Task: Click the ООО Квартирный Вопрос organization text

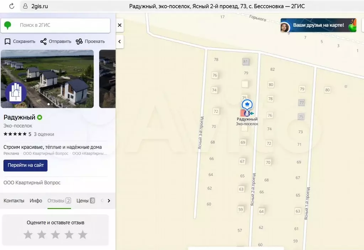Action: (32, 183)
